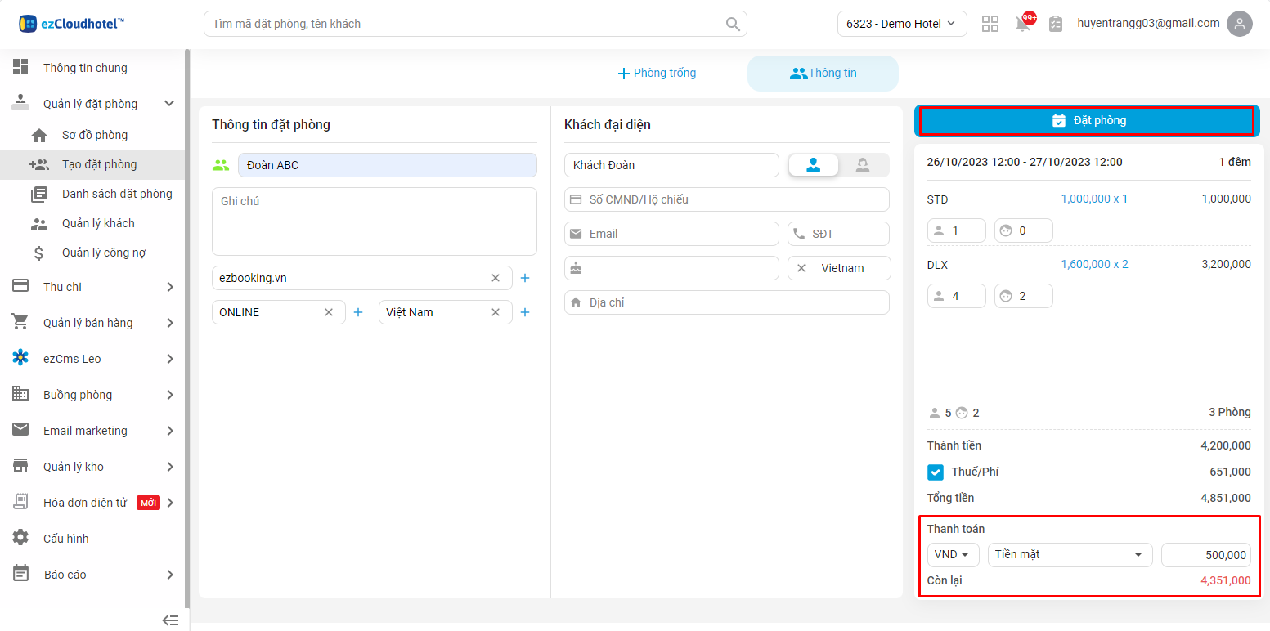Click the search magnifier icon

point(733,24)
